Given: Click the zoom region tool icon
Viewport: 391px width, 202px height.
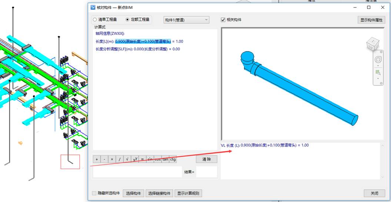Looking at the screenshot, I should (x=378, y=72).
